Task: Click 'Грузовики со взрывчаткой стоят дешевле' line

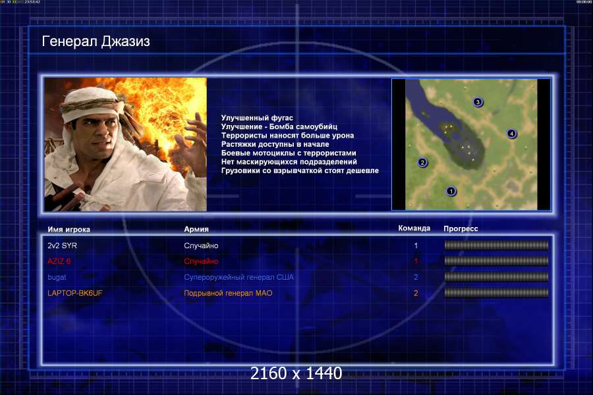Action: point(300,171)
